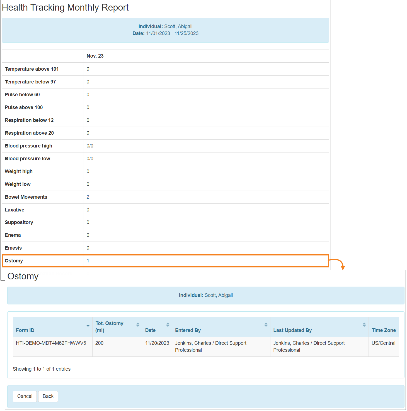
Task: Select the Suppository row label
Action: pyautogui.click(x=19, y=222)
